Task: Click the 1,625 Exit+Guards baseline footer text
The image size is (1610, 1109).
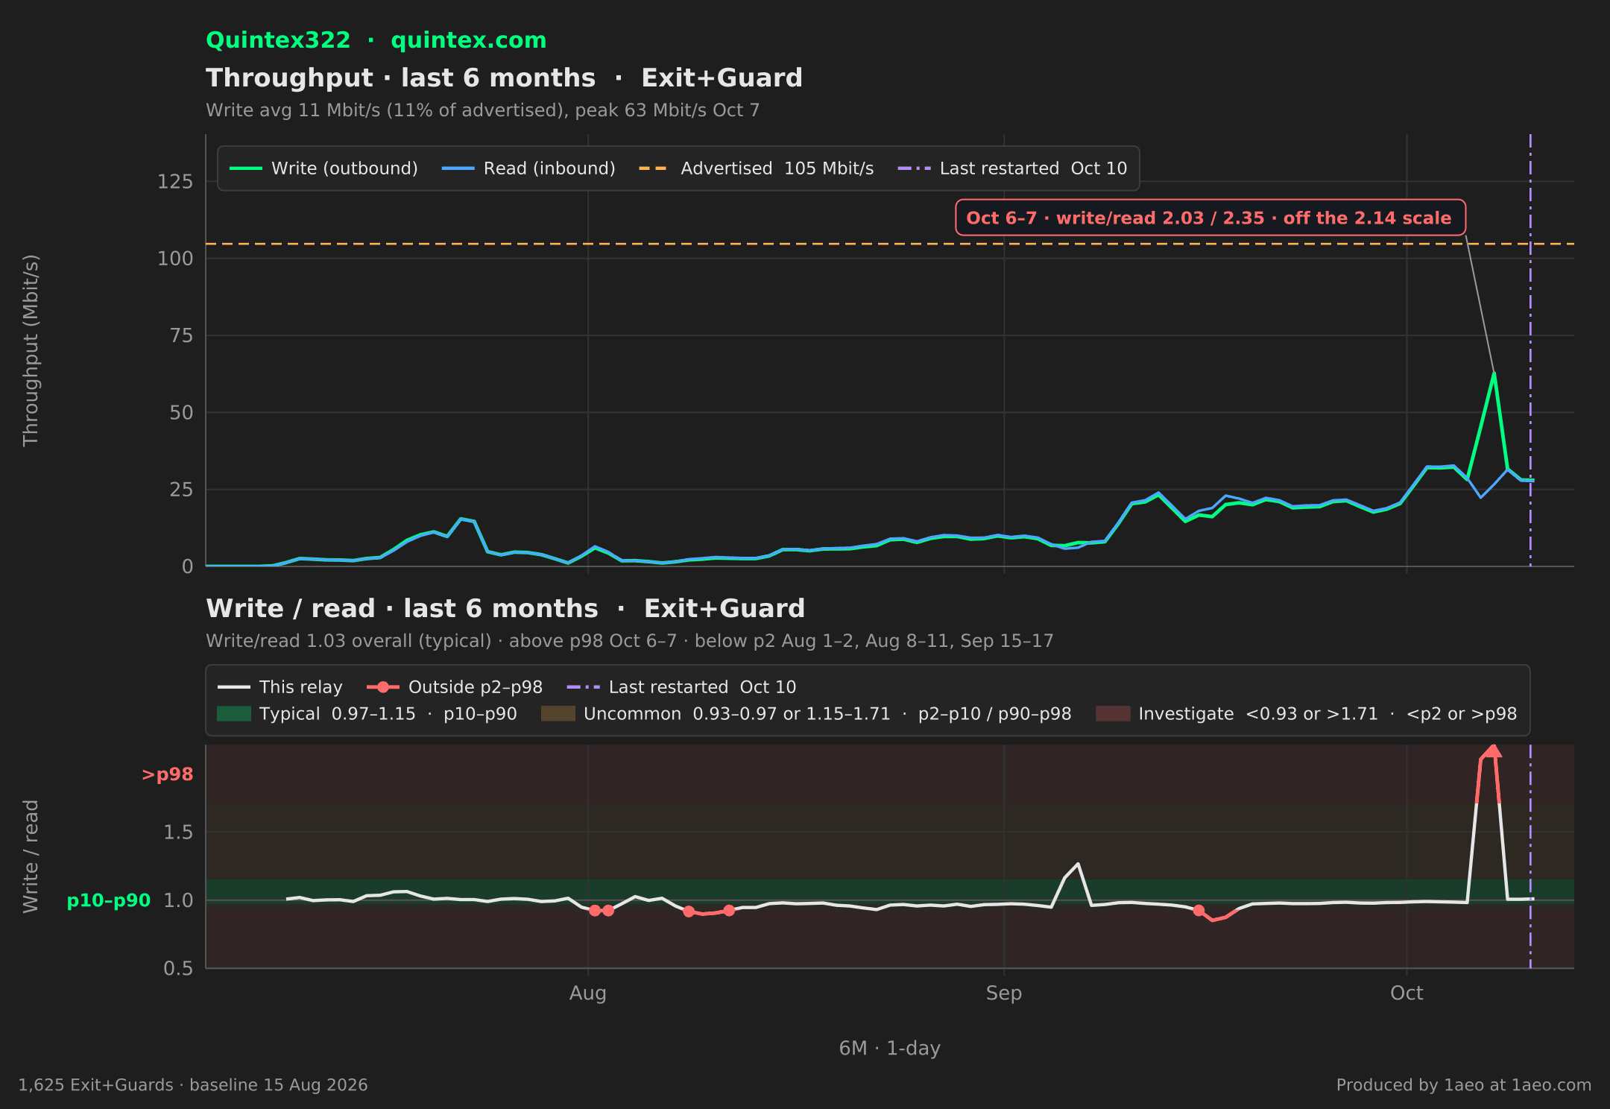Action: pyautogui.click(x=193, y=1085)
